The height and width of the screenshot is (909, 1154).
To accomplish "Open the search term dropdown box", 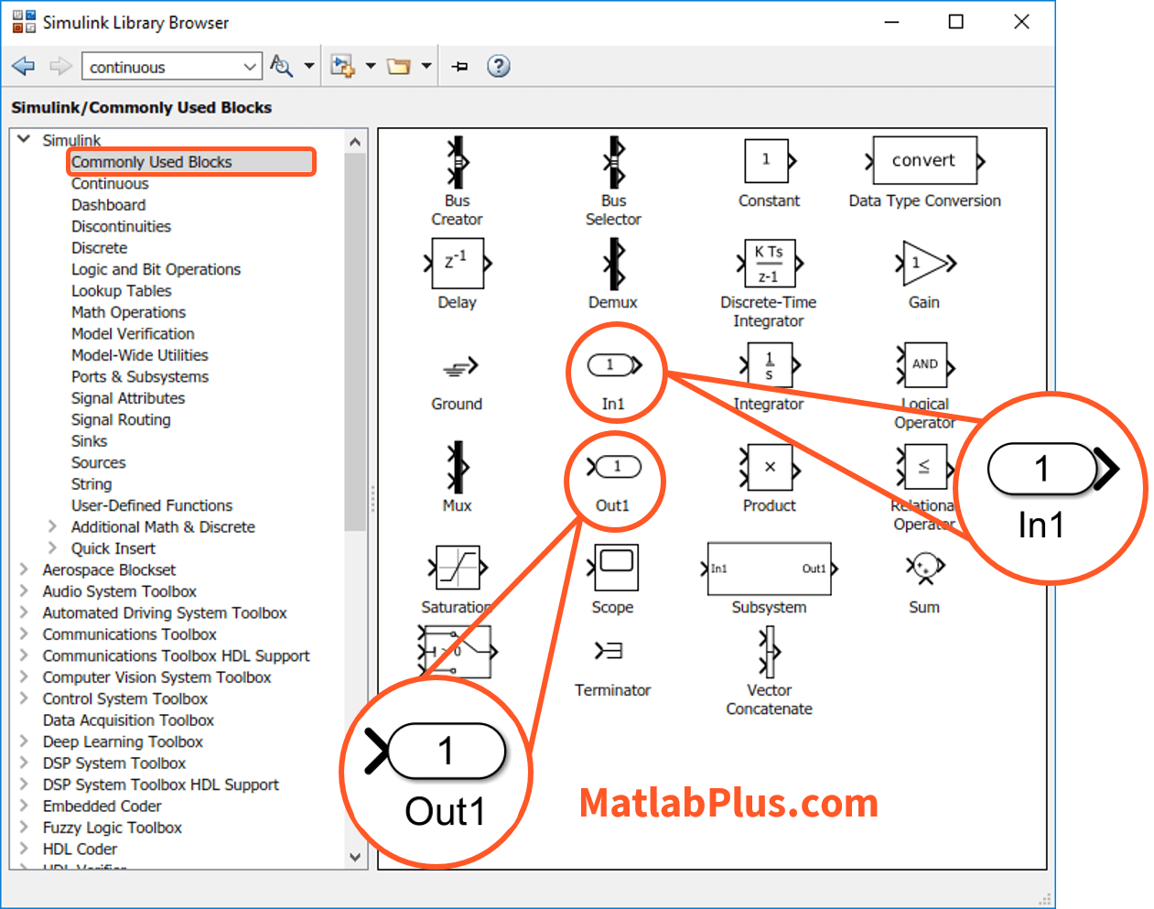I will (x=250, y=67).
